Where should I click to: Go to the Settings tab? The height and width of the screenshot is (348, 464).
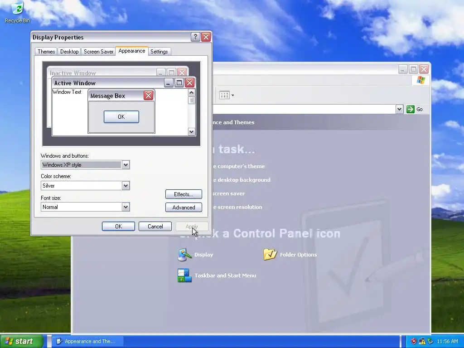[159, 52]
